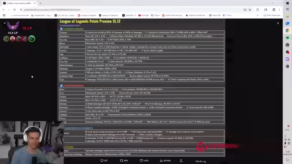Click the share upload icon below the image
Viewport: 292px width, 164px height.
[x=181, y=160]
